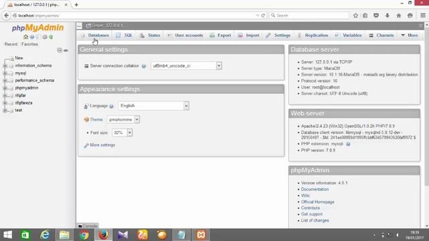Reload page using address bar refresh icon
Viewport: 429px width, 241px height.
click(x=263, y=15)
